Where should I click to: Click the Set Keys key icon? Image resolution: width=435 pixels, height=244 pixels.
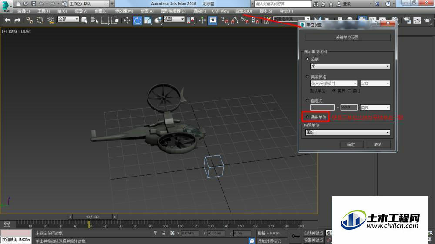(295, 236)
